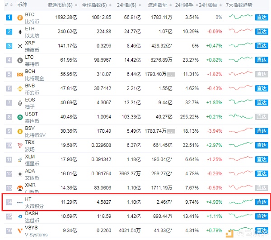The width and height of the screenshot is (271, 240).
Task: Click BTC market cap 1892.38亿
Action: [66, 18]
